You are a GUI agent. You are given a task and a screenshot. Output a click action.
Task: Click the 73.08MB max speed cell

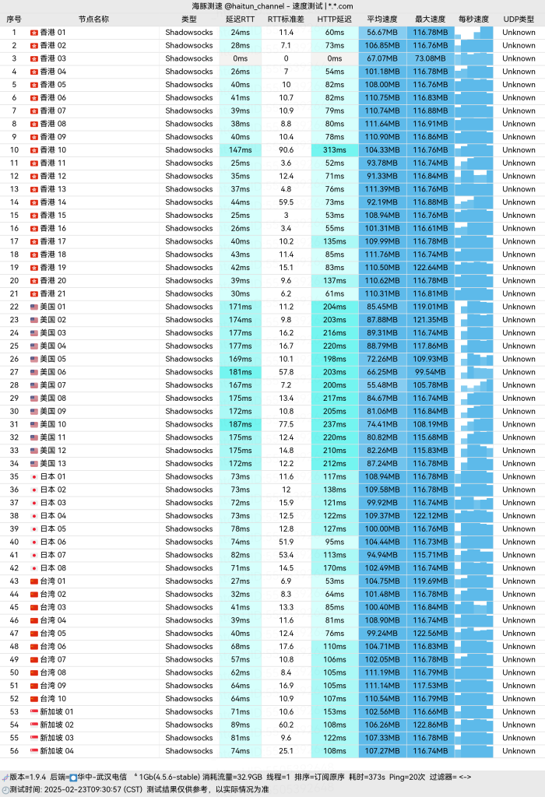click(x=430, y=58)
